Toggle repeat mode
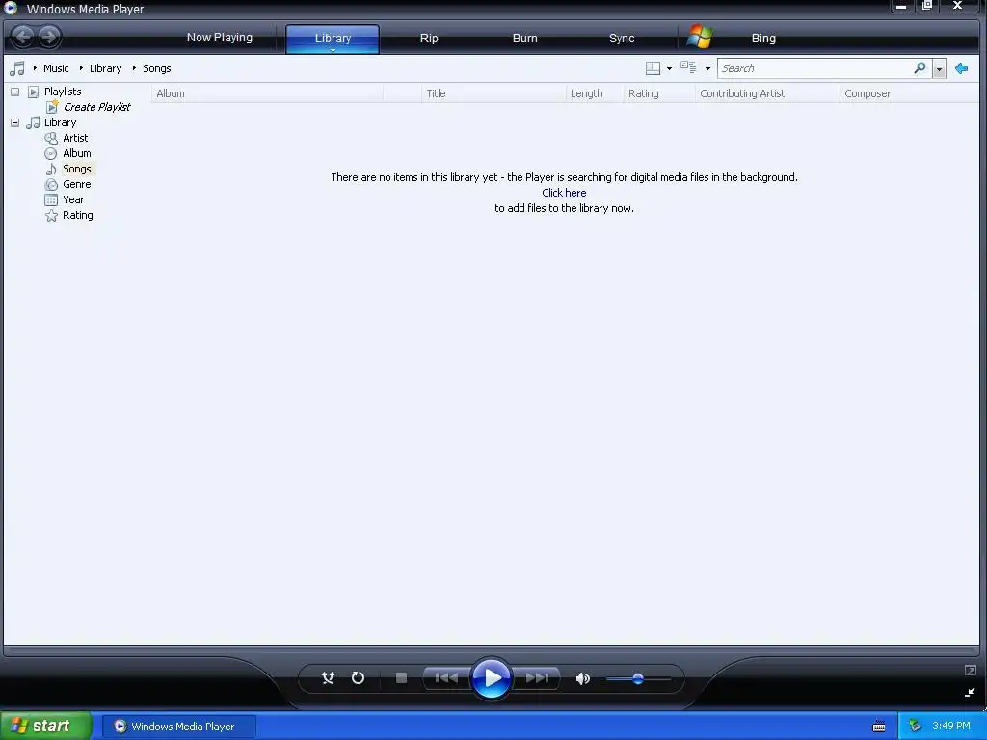Screen dimensions: 987x740 pos(358,677)
